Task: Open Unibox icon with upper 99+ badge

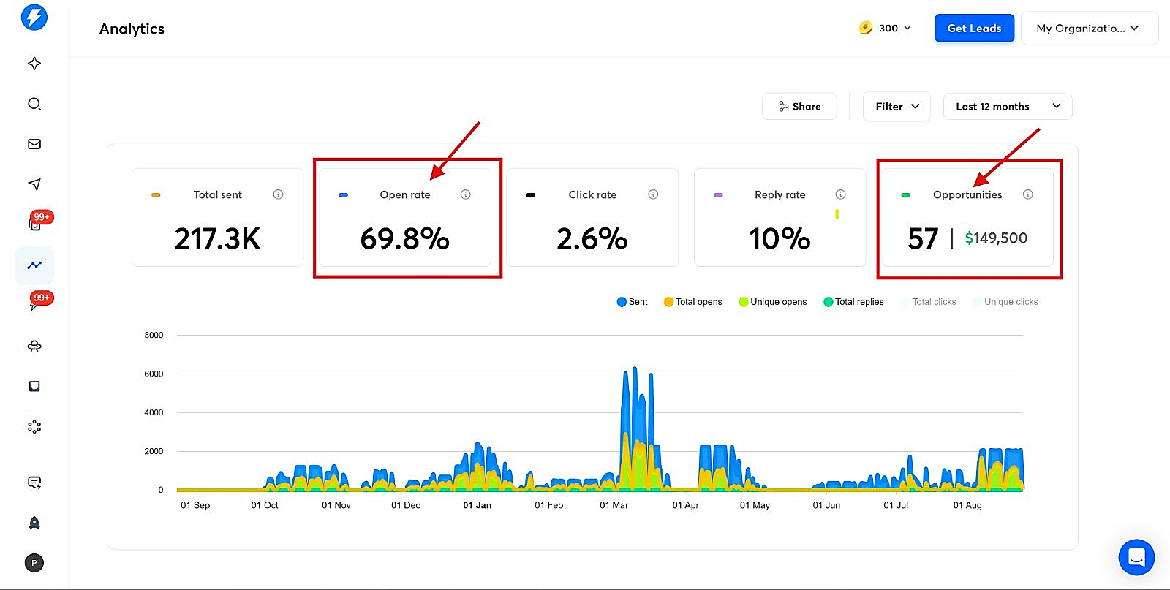Action: tap(34, 223)
